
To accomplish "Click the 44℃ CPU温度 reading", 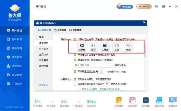I will point(38,103).
